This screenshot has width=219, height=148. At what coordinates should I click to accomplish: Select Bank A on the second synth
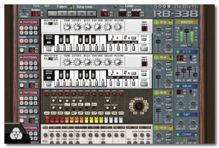click(22, 76)
